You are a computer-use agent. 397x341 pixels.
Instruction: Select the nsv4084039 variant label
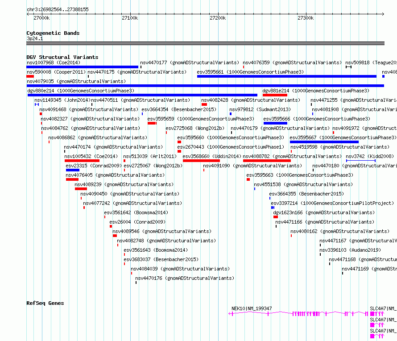[x=180, y=269]
